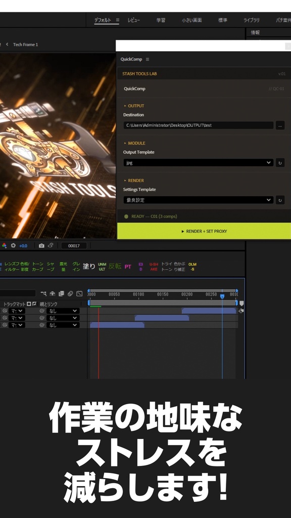Screen dimensions: 291x518
Task: Click the composition marker bin icon
Action: (x=241, y=304)
